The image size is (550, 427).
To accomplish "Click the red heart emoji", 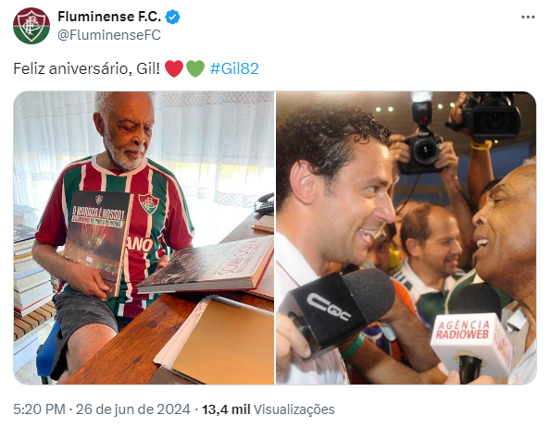I will pos(174,68).
